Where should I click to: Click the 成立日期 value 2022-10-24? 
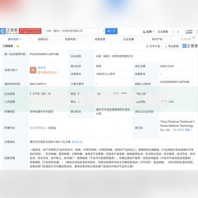click(167, 66)
